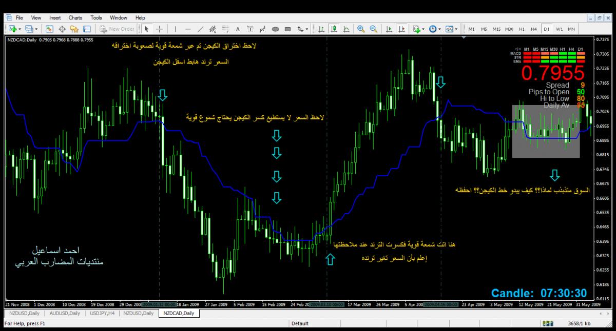Select the arrow Cursor tool
This screenshot has height=331, width=616.
coord(146,29)
